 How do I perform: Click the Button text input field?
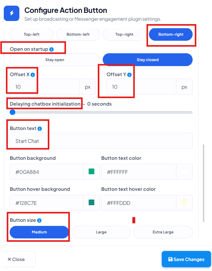click(101, 141)
